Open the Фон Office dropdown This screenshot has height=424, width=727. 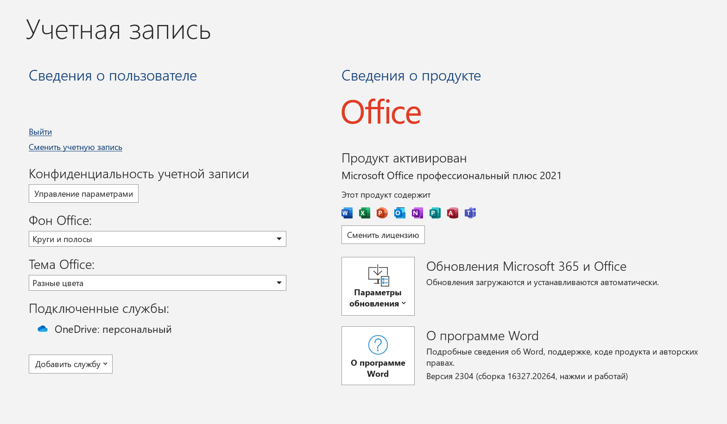click(x=157, y=239)
